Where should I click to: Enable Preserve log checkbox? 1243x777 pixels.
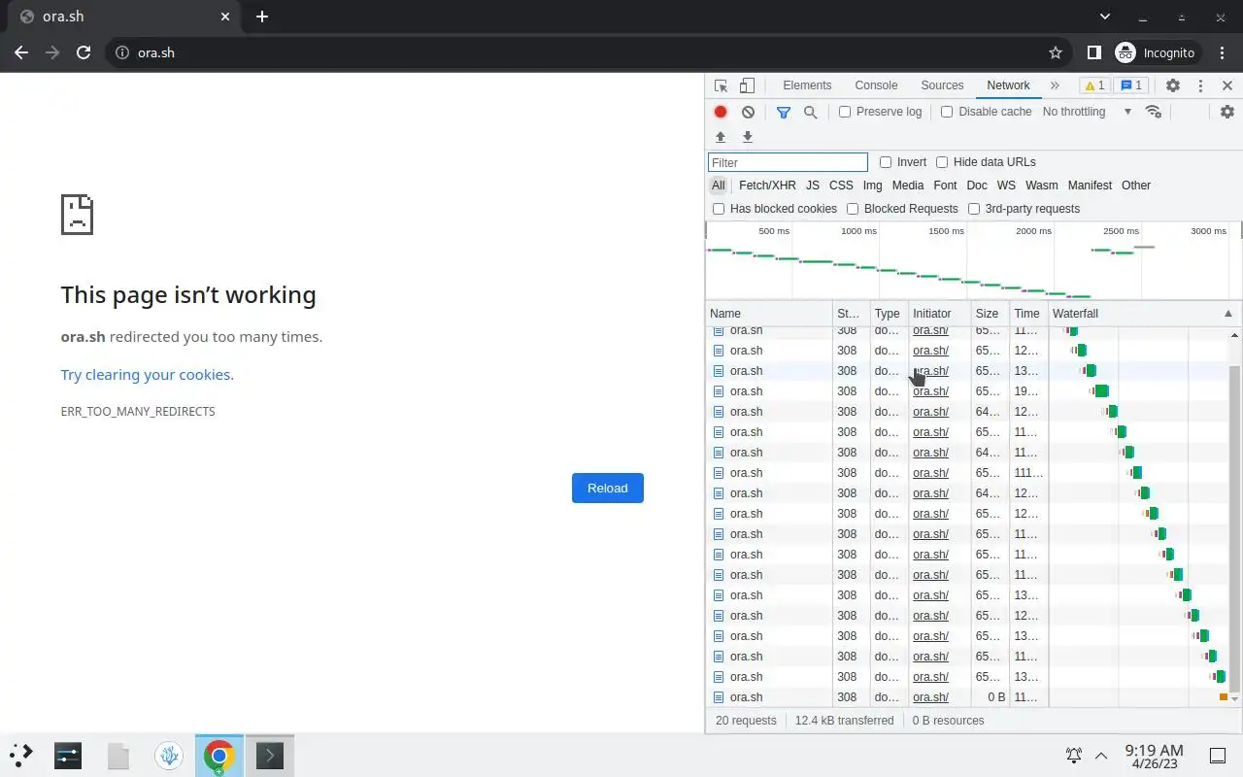point(845,112)
